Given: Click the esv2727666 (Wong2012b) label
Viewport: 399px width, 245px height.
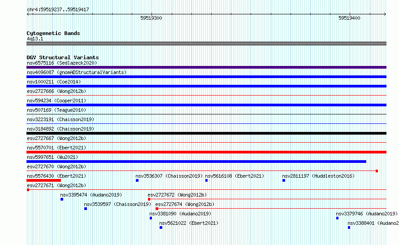Looking at the screenshot, I should click(56, 91).
